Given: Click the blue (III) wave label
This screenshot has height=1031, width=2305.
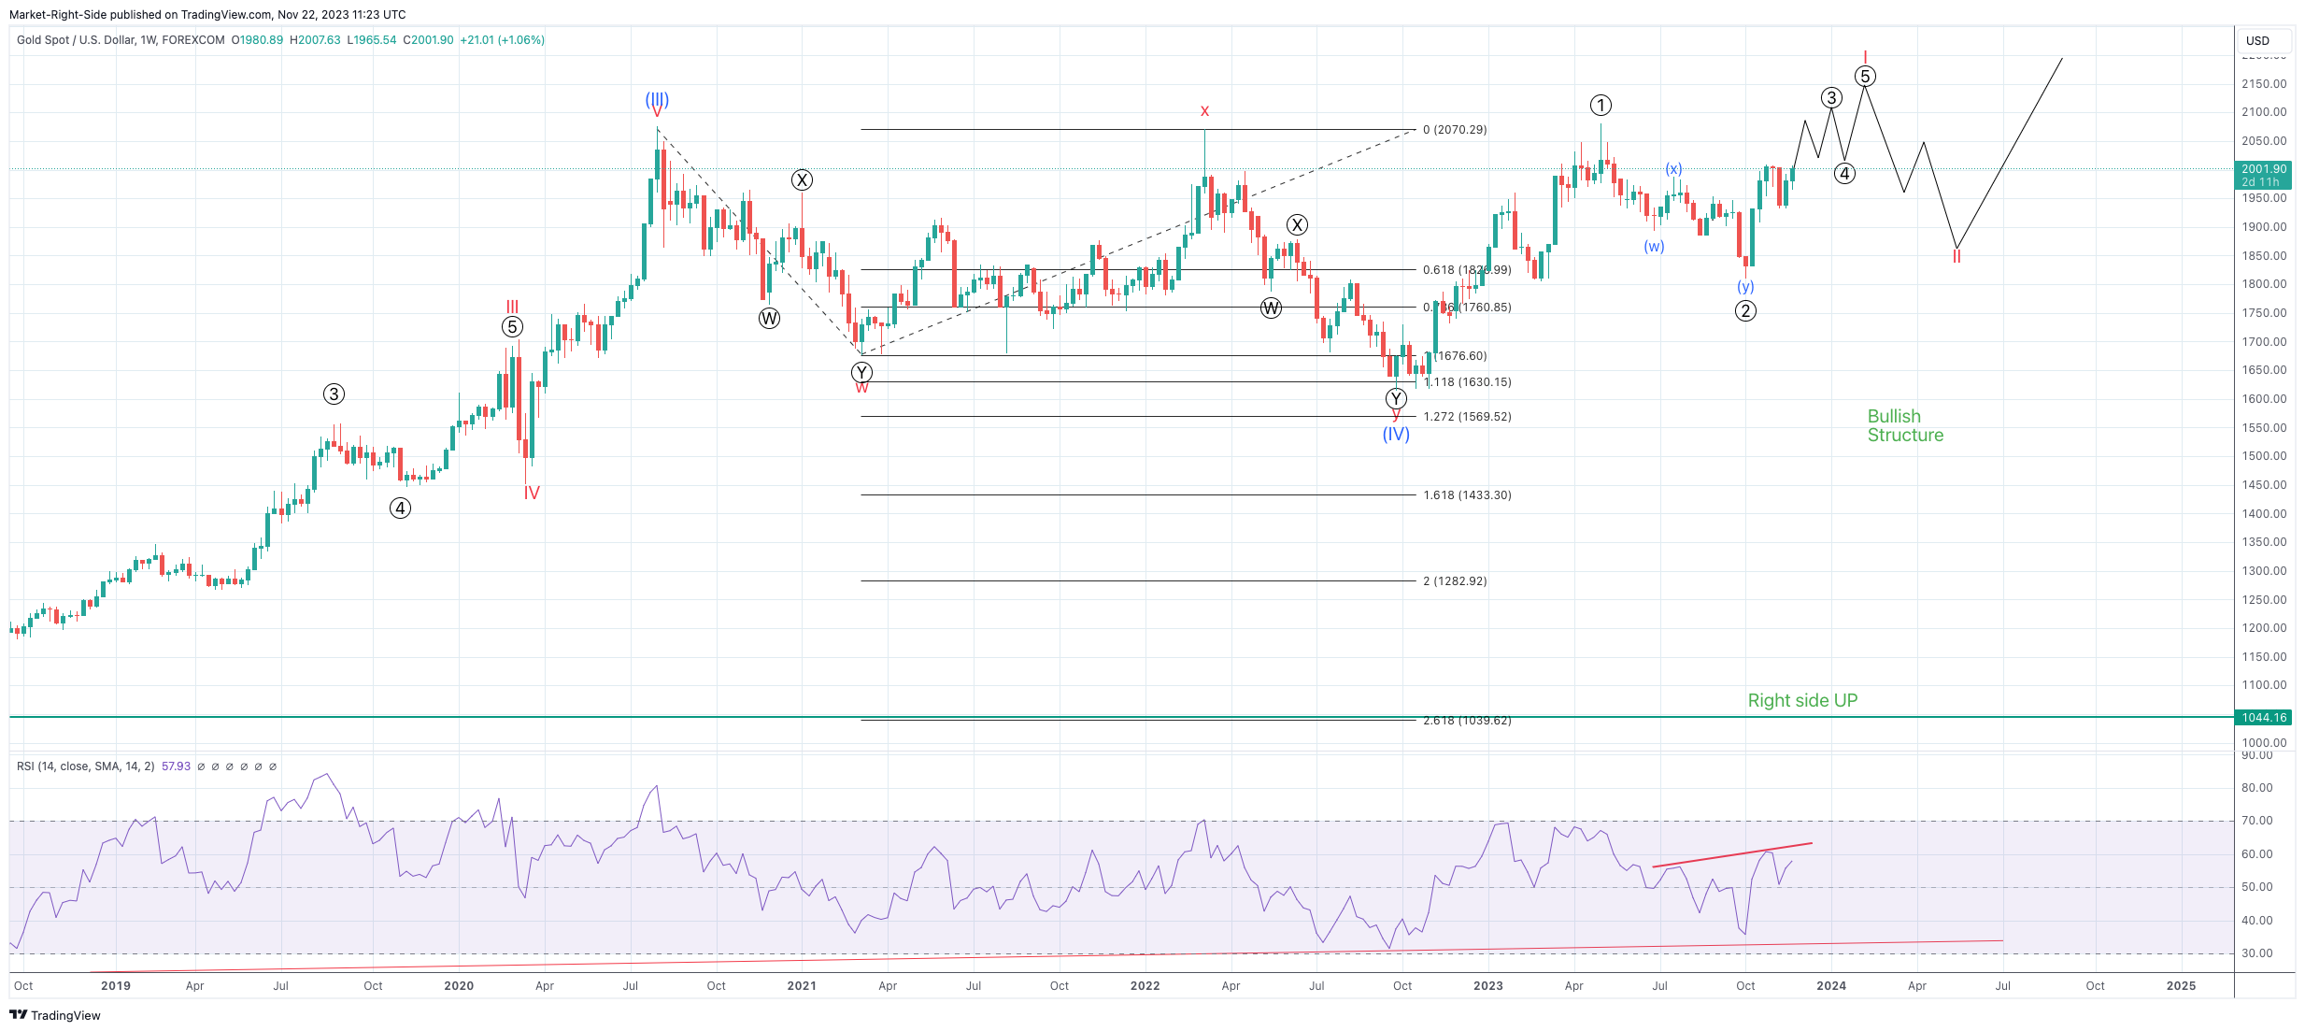Looking at the screenshot, I should pos(657,99).
